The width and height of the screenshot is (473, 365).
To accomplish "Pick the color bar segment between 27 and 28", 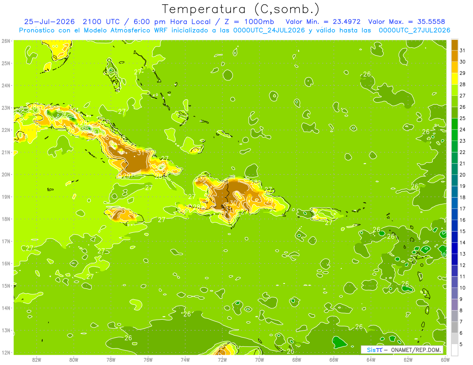I will coord(454,90).
